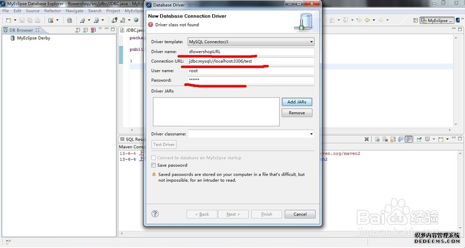Click into the Connection URL field
Screen dimensions: 465x248
click(251, 61)
